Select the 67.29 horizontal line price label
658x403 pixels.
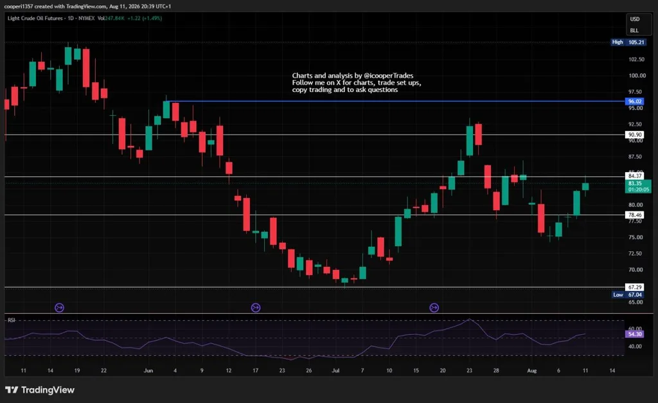click(x=634, y=287)
